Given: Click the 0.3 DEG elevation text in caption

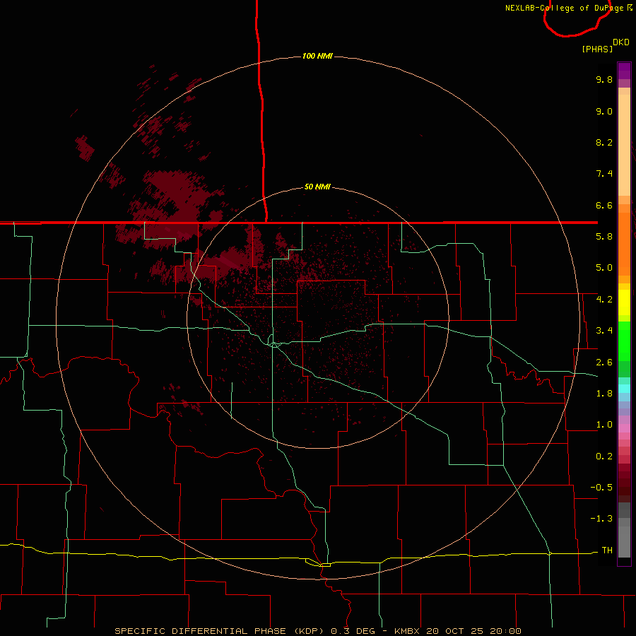Looking at the screenshot, I should [x=353, y=631].
